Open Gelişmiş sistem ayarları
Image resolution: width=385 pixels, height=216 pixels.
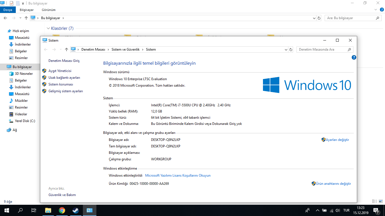[66, 91]
